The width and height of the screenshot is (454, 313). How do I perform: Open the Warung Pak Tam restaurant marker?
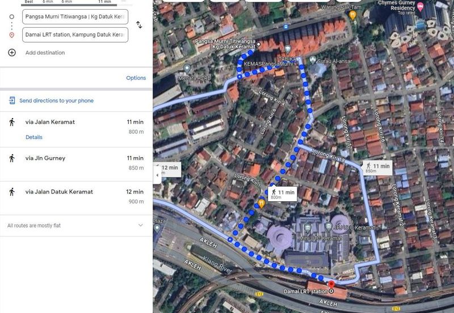352,15
